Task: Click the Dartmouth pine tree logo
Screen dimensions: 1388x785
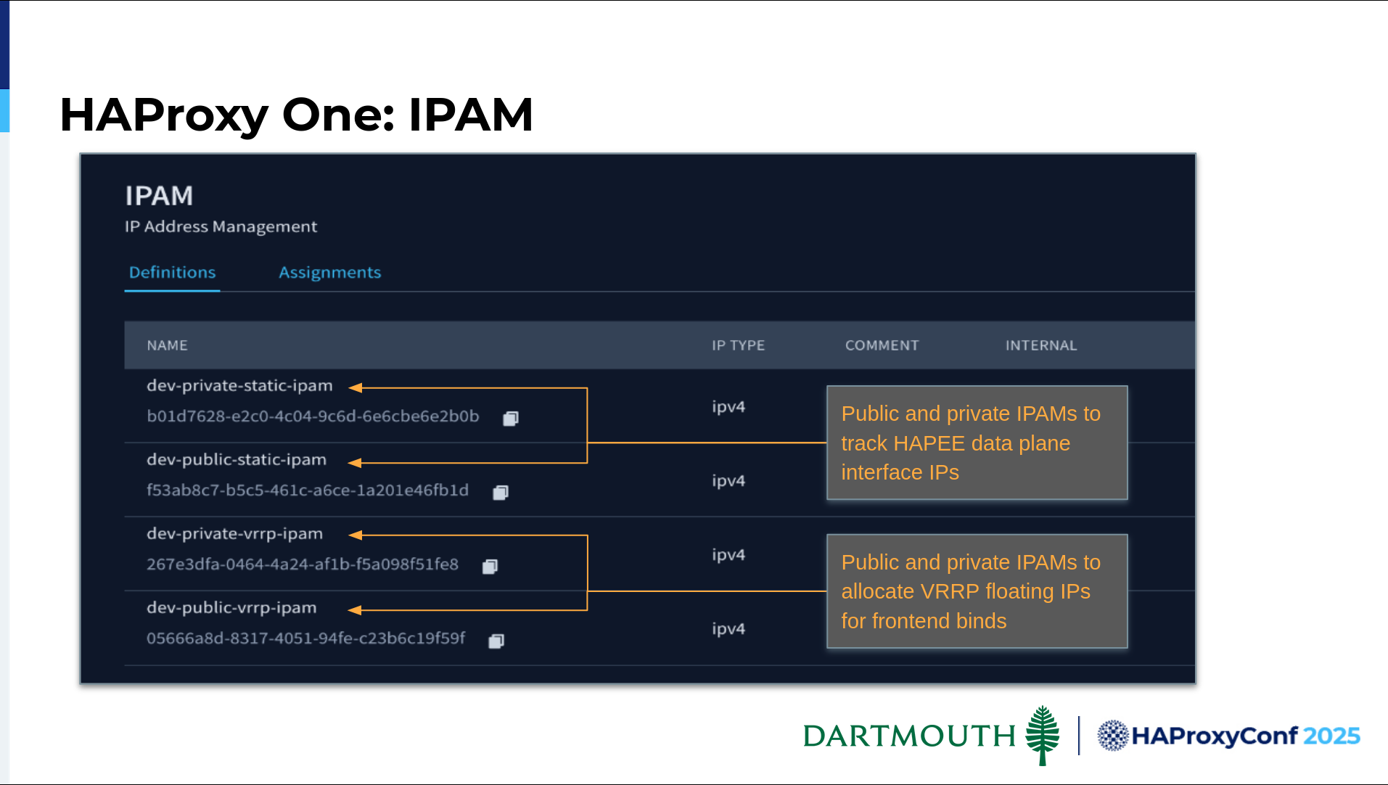Action: point(1043,735)
